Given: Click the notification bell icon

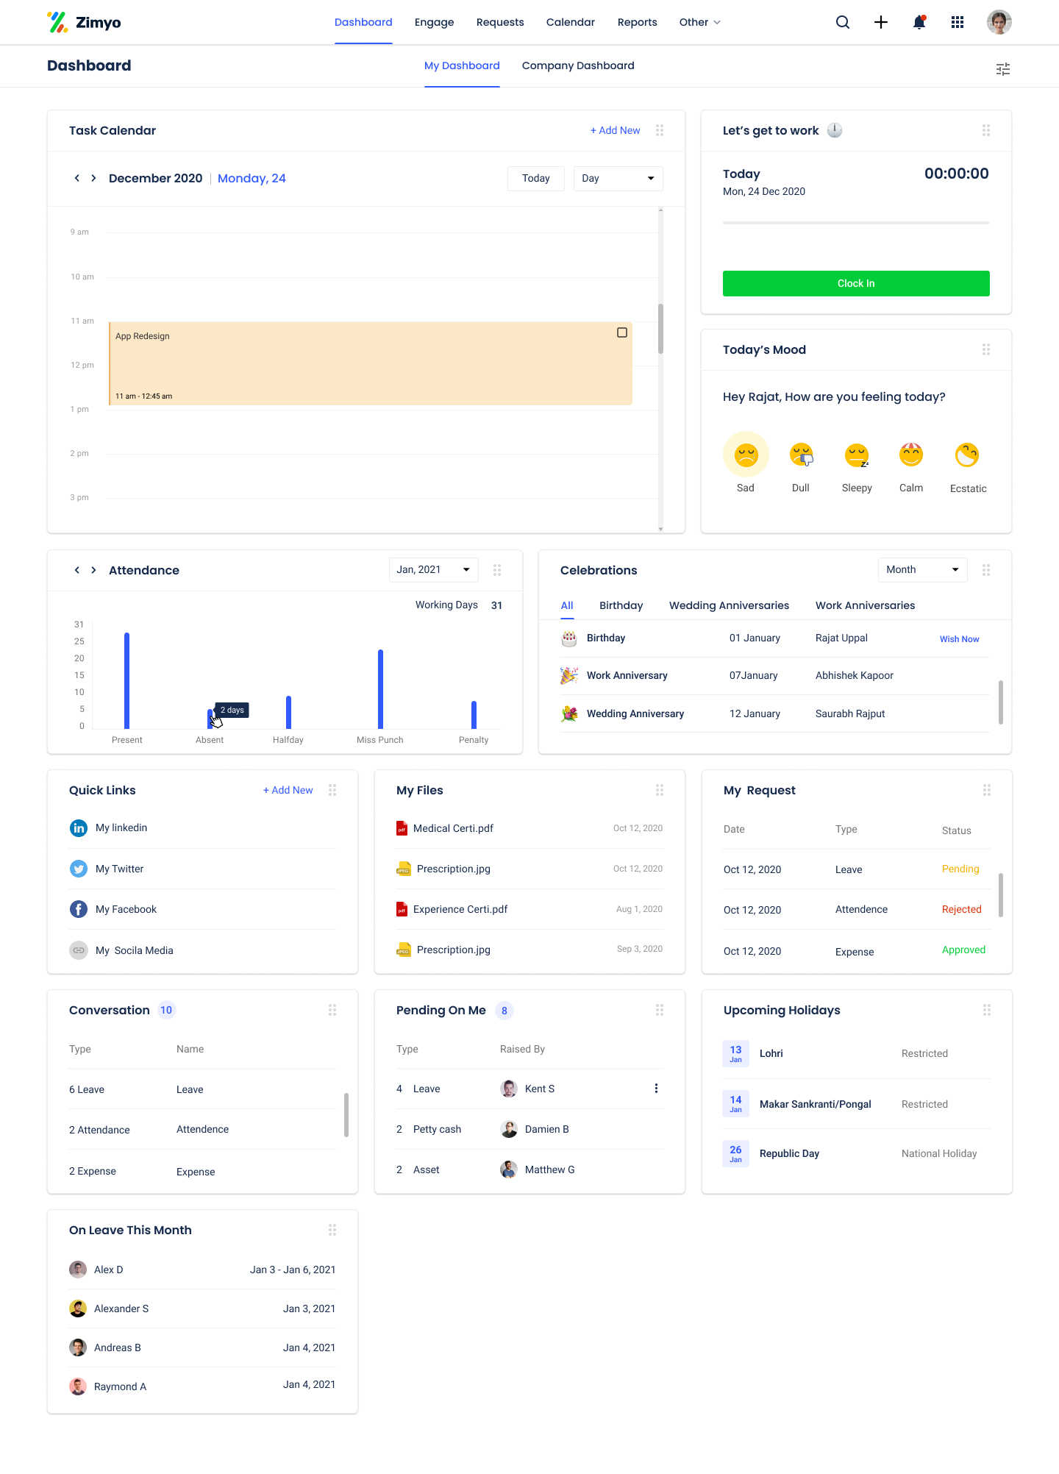Looking at the screenshot, I should [x=919, y=22].
